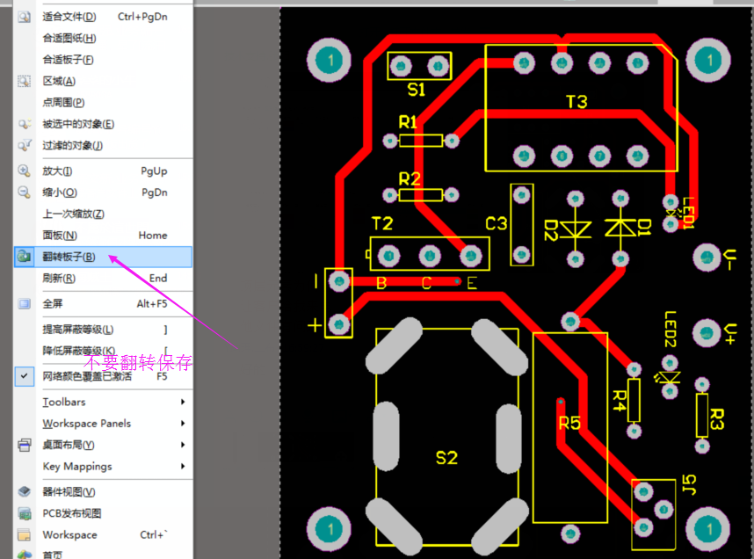The image size is (754, 559).
Task: Click the 缩小 zoom out magnifier icon
Action: (x=25, y=192)
